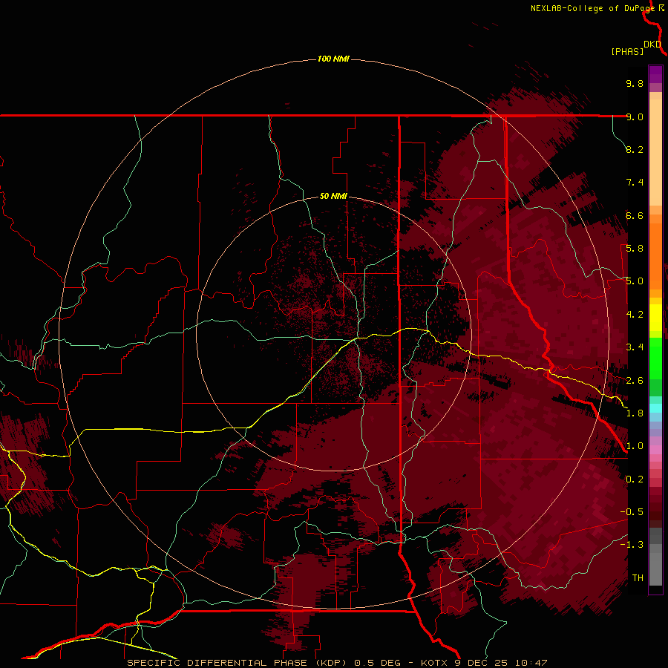This screenshot has width=668, height=668.
Task: Click the TH threshold label
Action: tap(638, 578)
